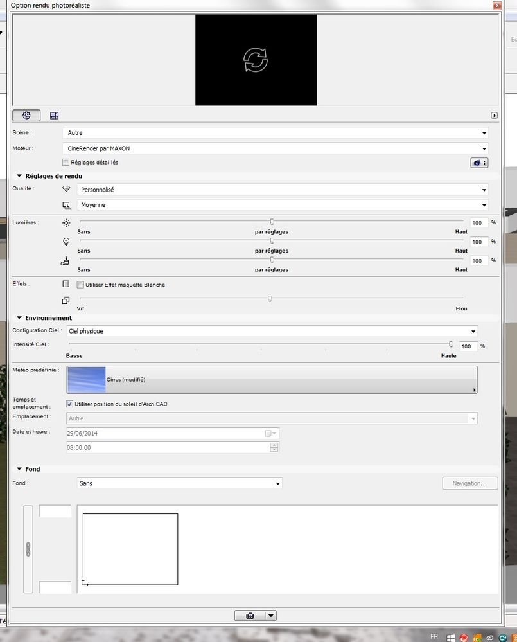517x642 pixels.
Task: Adjust the illuminating surfaces intensity slider
Action: 272,260
